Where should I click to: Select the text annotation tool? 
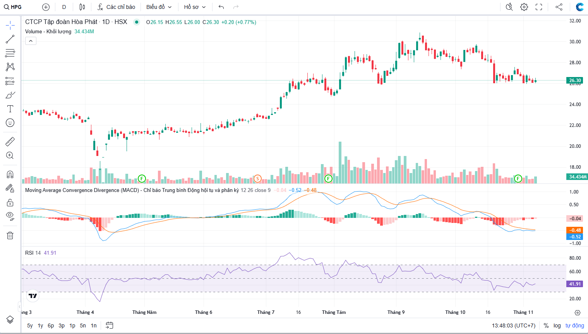tap(10, 109)
